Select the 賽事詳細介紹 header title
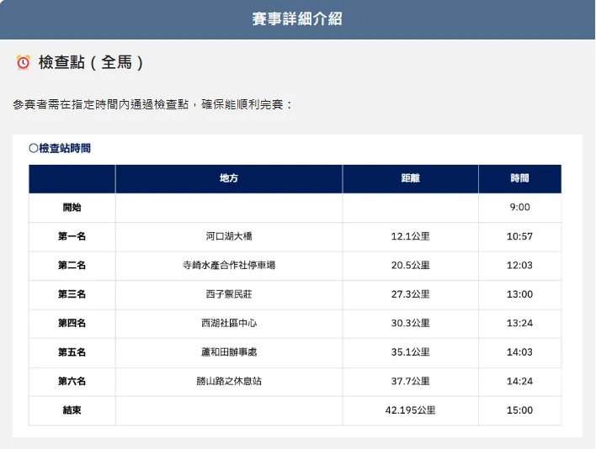The width and height of the screenshot is (596, 449). coord(297,19)
